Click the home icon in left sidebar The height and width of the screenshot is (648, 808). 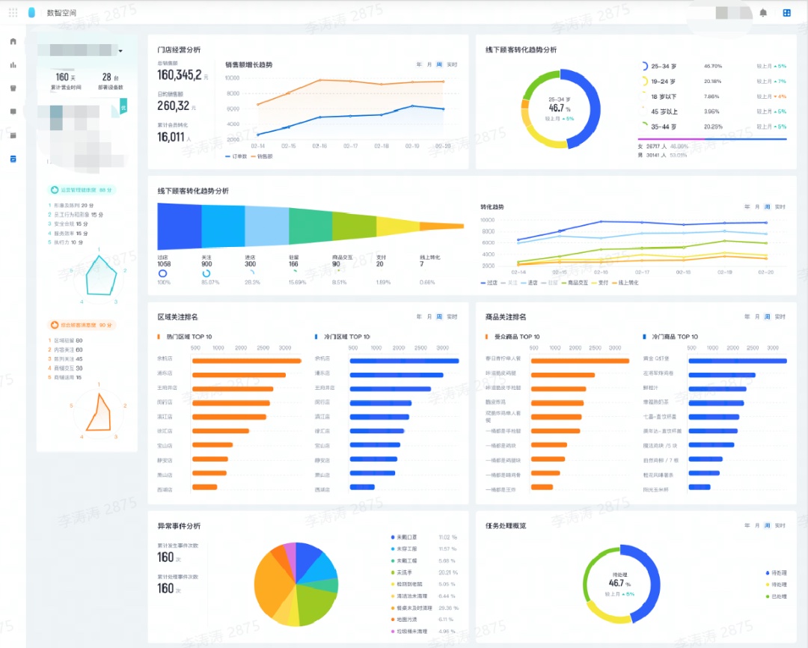point(13,41)
